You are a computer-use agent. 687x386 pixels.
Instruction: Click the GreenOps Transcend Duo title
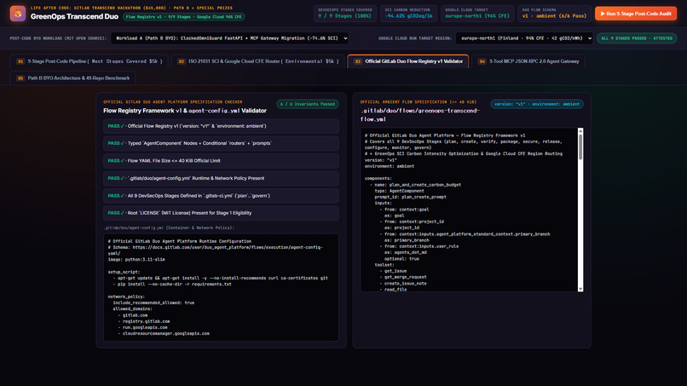(74, 17)
